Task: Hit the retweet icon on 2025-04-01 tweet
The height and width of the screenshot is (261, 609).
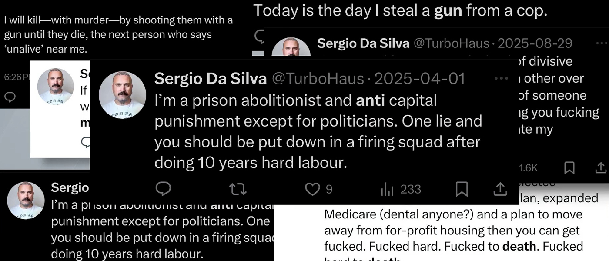Action: 238,189
